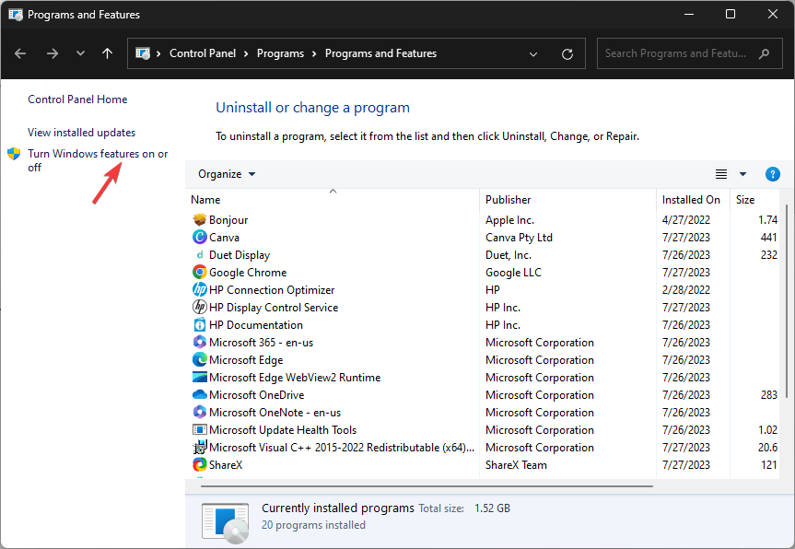Viewport: 795px width, 549px height.
Task: Go up one folder level arrow
Action: pos(107,53)
